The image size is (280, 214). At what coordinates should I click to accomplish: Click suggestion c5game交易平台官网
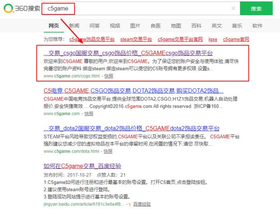(x=180, y=39)
